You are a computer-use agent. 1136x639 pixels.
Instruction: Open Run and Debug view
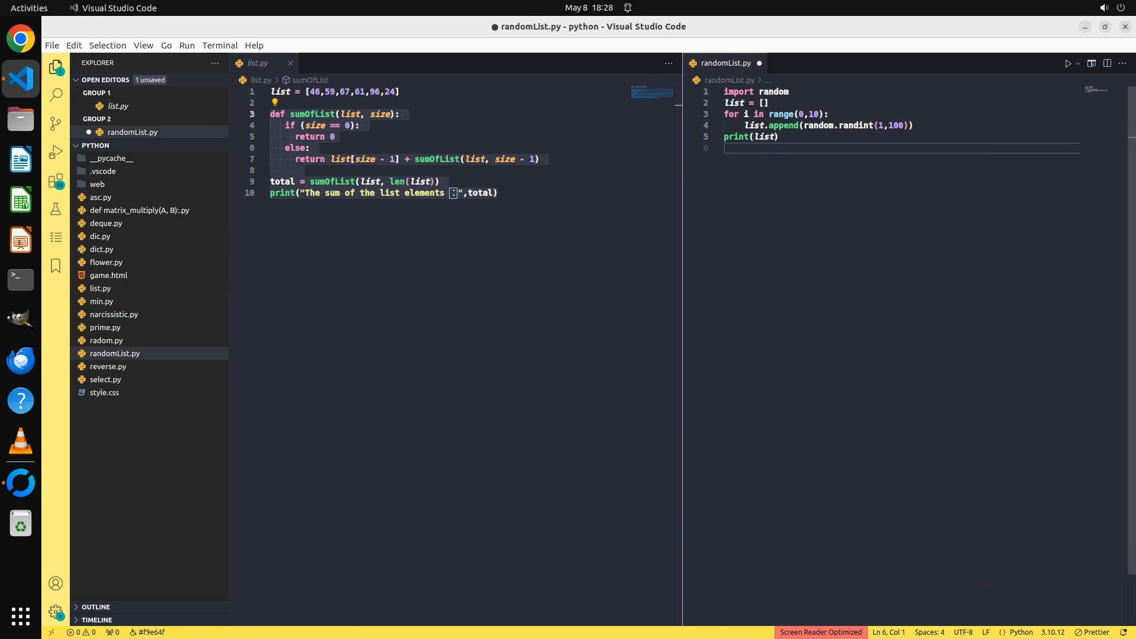click(56, 152)
